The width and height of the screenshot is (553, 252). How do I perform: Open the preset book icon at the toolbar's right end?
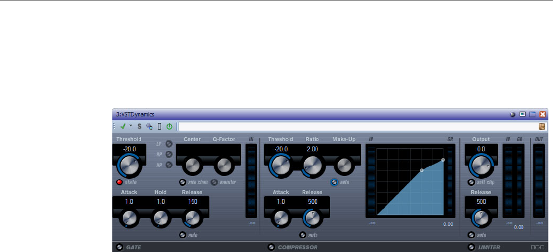(541, 126)
